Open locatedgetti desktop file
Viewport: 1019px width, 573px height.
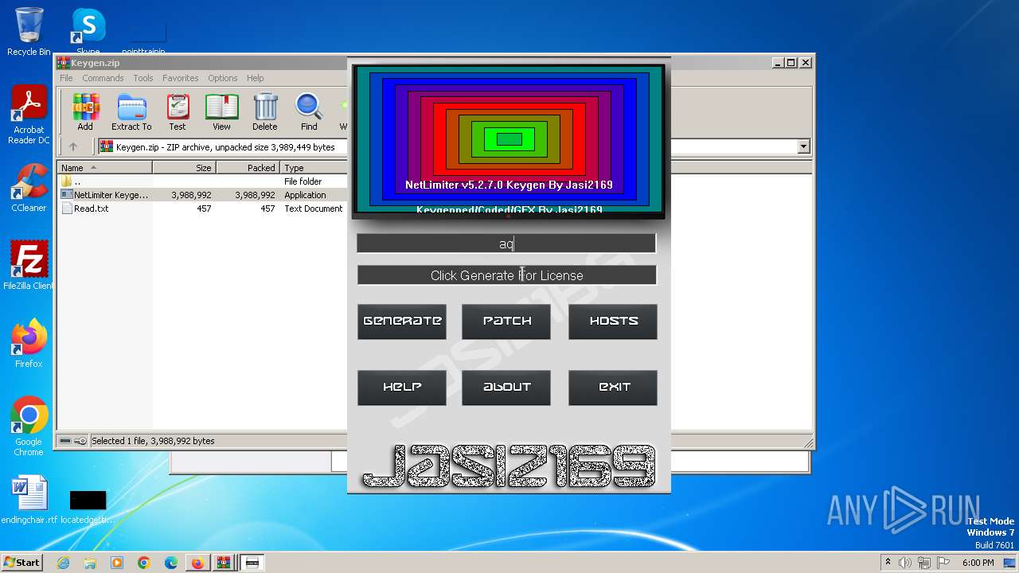coord(88,506)
